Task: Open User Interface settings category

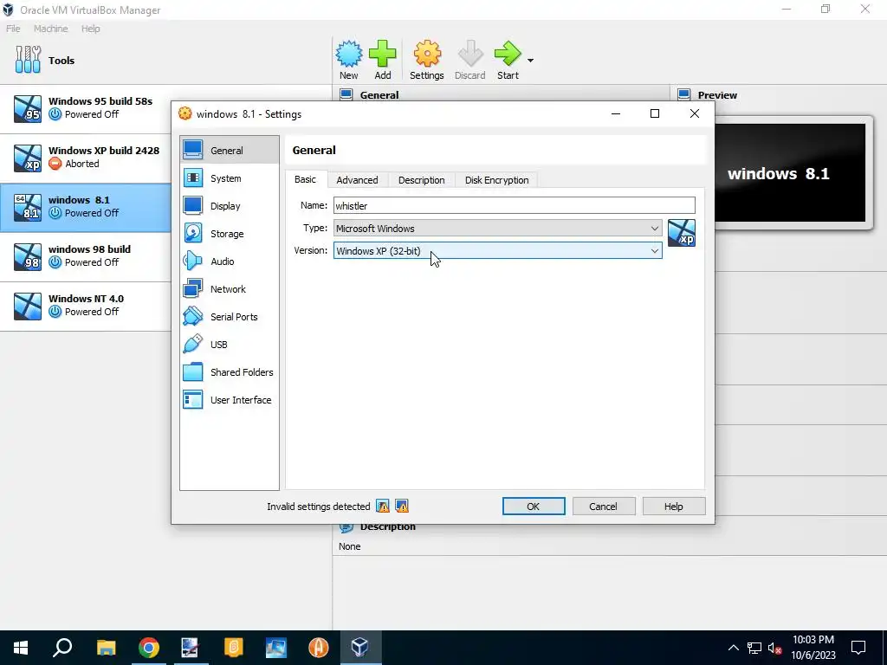Action: tap(229, 400)
